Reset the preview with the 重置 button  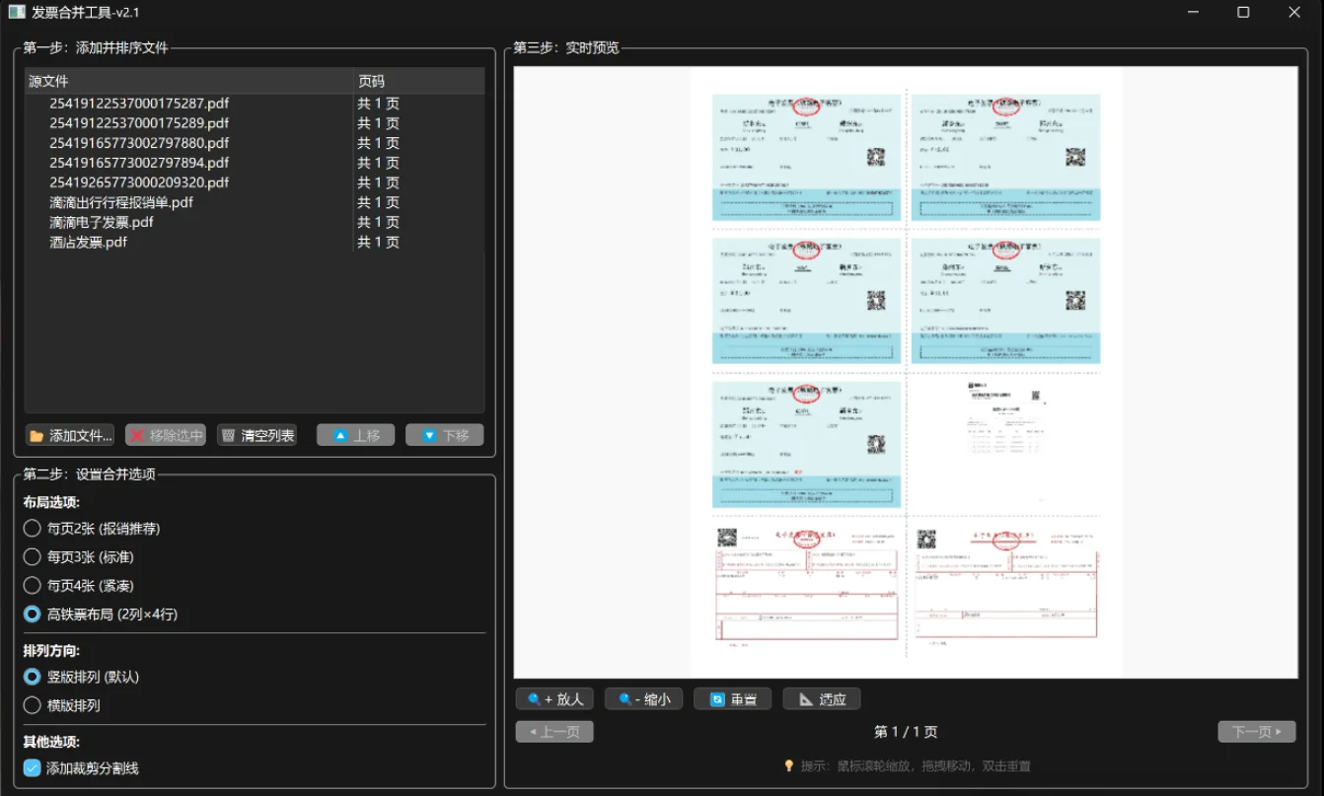click(732, 699)
